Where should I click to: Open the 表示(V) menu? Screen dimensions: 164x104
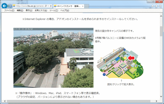coord(29,10)
